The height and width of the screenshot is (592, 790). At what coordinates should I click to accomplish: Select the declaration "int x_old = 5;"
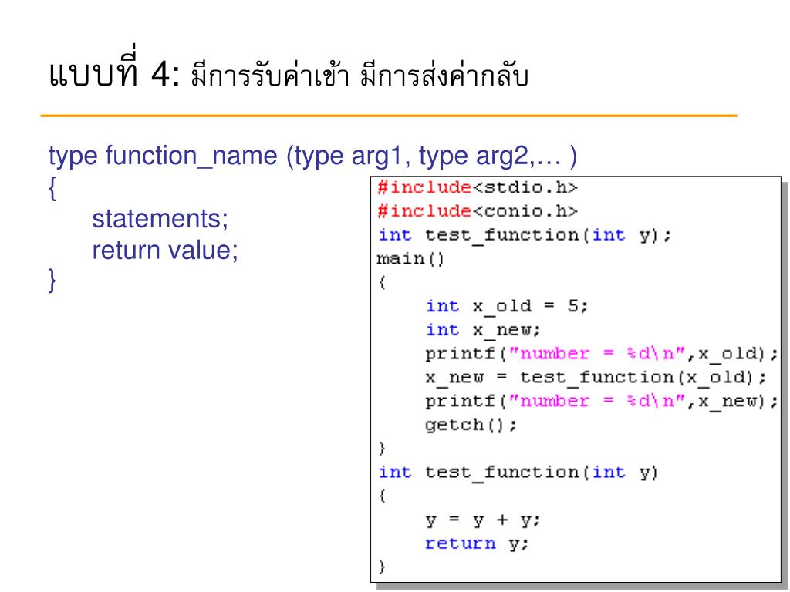pos(507,306)
